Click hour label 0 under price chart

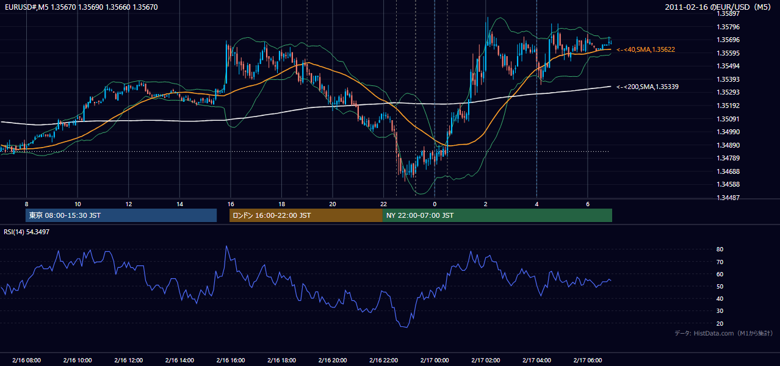435,204
